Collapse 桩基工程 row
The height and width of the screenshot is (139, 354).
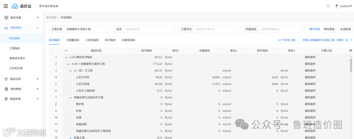tap(70, 137)
